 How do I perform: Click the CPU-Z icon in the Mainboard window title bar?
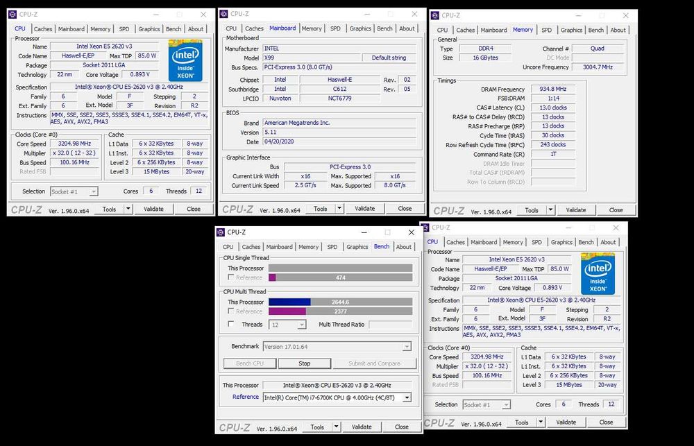[224, 14]
